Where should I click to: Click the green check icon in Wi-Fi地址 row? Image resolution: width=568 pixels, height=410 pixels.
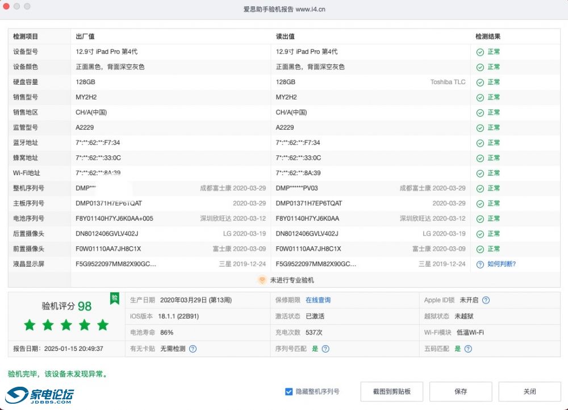pyautogui.click(x=480, y=173)
